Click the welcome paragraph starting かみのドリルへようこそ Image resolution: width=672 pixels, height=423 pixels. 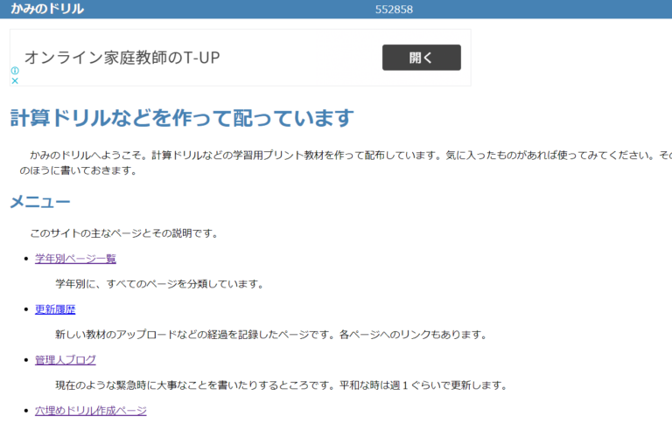[x=346, y=163]
